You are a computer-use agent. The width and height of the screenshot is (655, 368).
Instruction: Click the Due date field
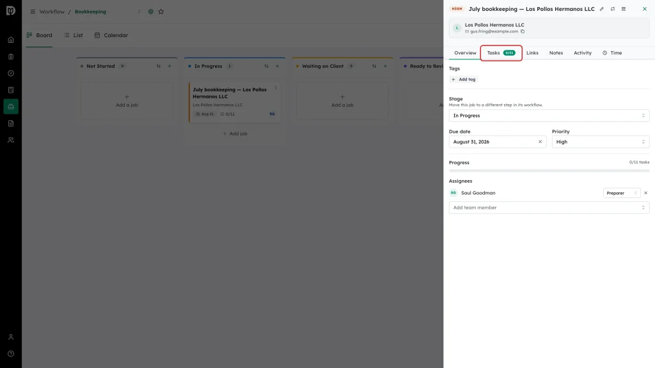pos(498,142)
